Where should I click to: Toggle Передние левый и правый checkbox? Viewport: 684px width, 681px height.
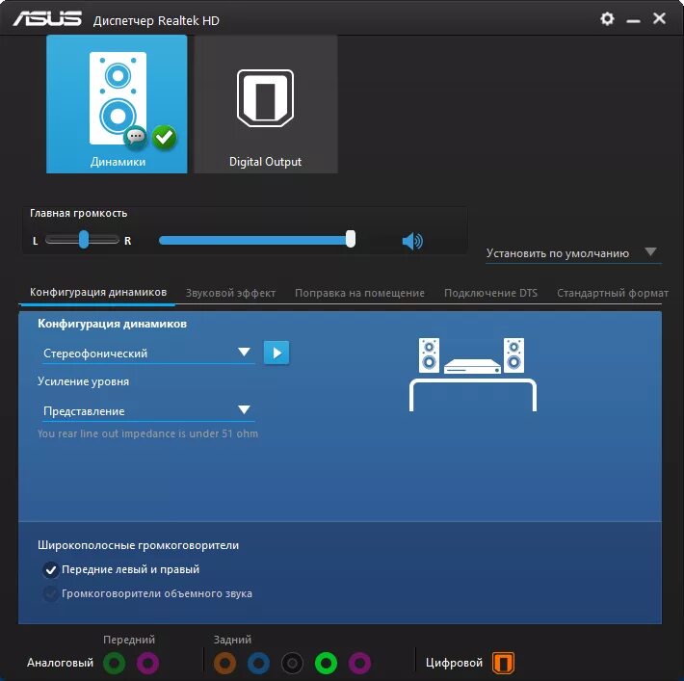[x=51, y=570]
